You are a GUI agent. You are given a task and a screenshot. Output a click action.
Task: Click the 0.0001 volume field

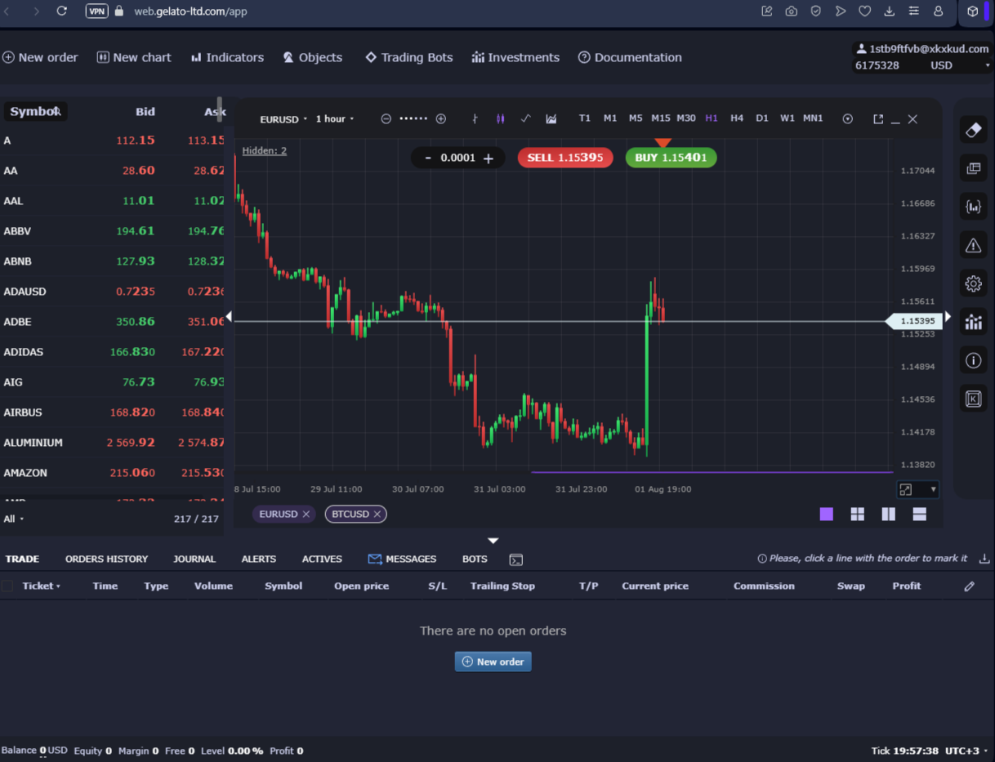point(457,158)
